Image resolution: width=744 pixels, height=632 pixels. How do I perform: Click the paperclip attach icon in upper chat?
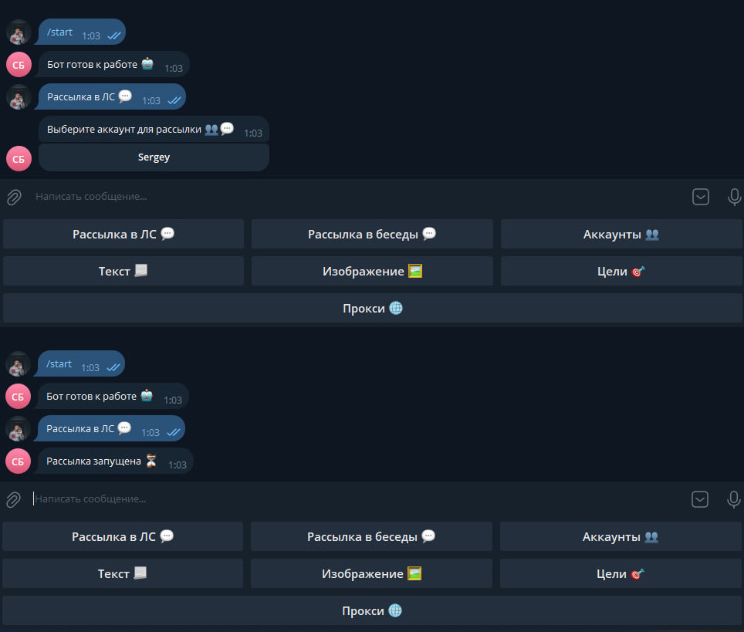coord(13,198)
